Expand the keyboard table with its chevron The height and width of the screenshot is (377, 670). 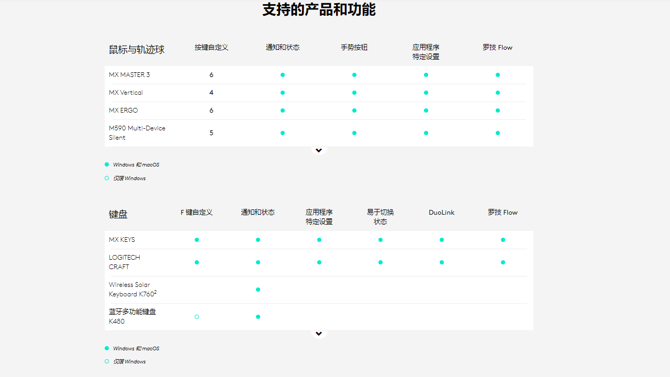[x=319, y=333]
